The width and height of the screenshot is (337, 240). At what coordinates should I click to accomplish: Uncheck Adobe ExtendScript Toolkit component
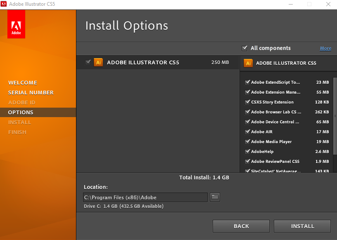247,82
